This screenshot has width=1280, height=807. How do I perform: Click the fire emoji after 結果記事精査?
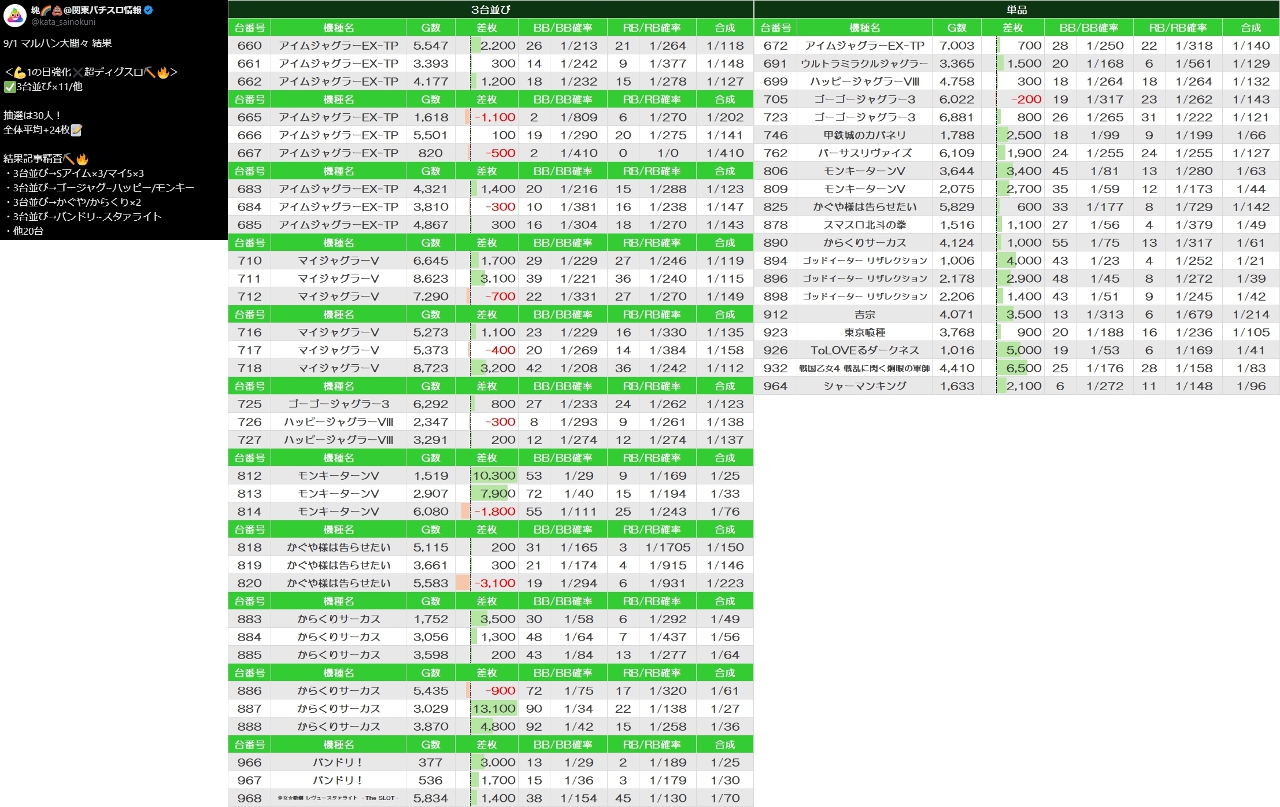point(82,159)
